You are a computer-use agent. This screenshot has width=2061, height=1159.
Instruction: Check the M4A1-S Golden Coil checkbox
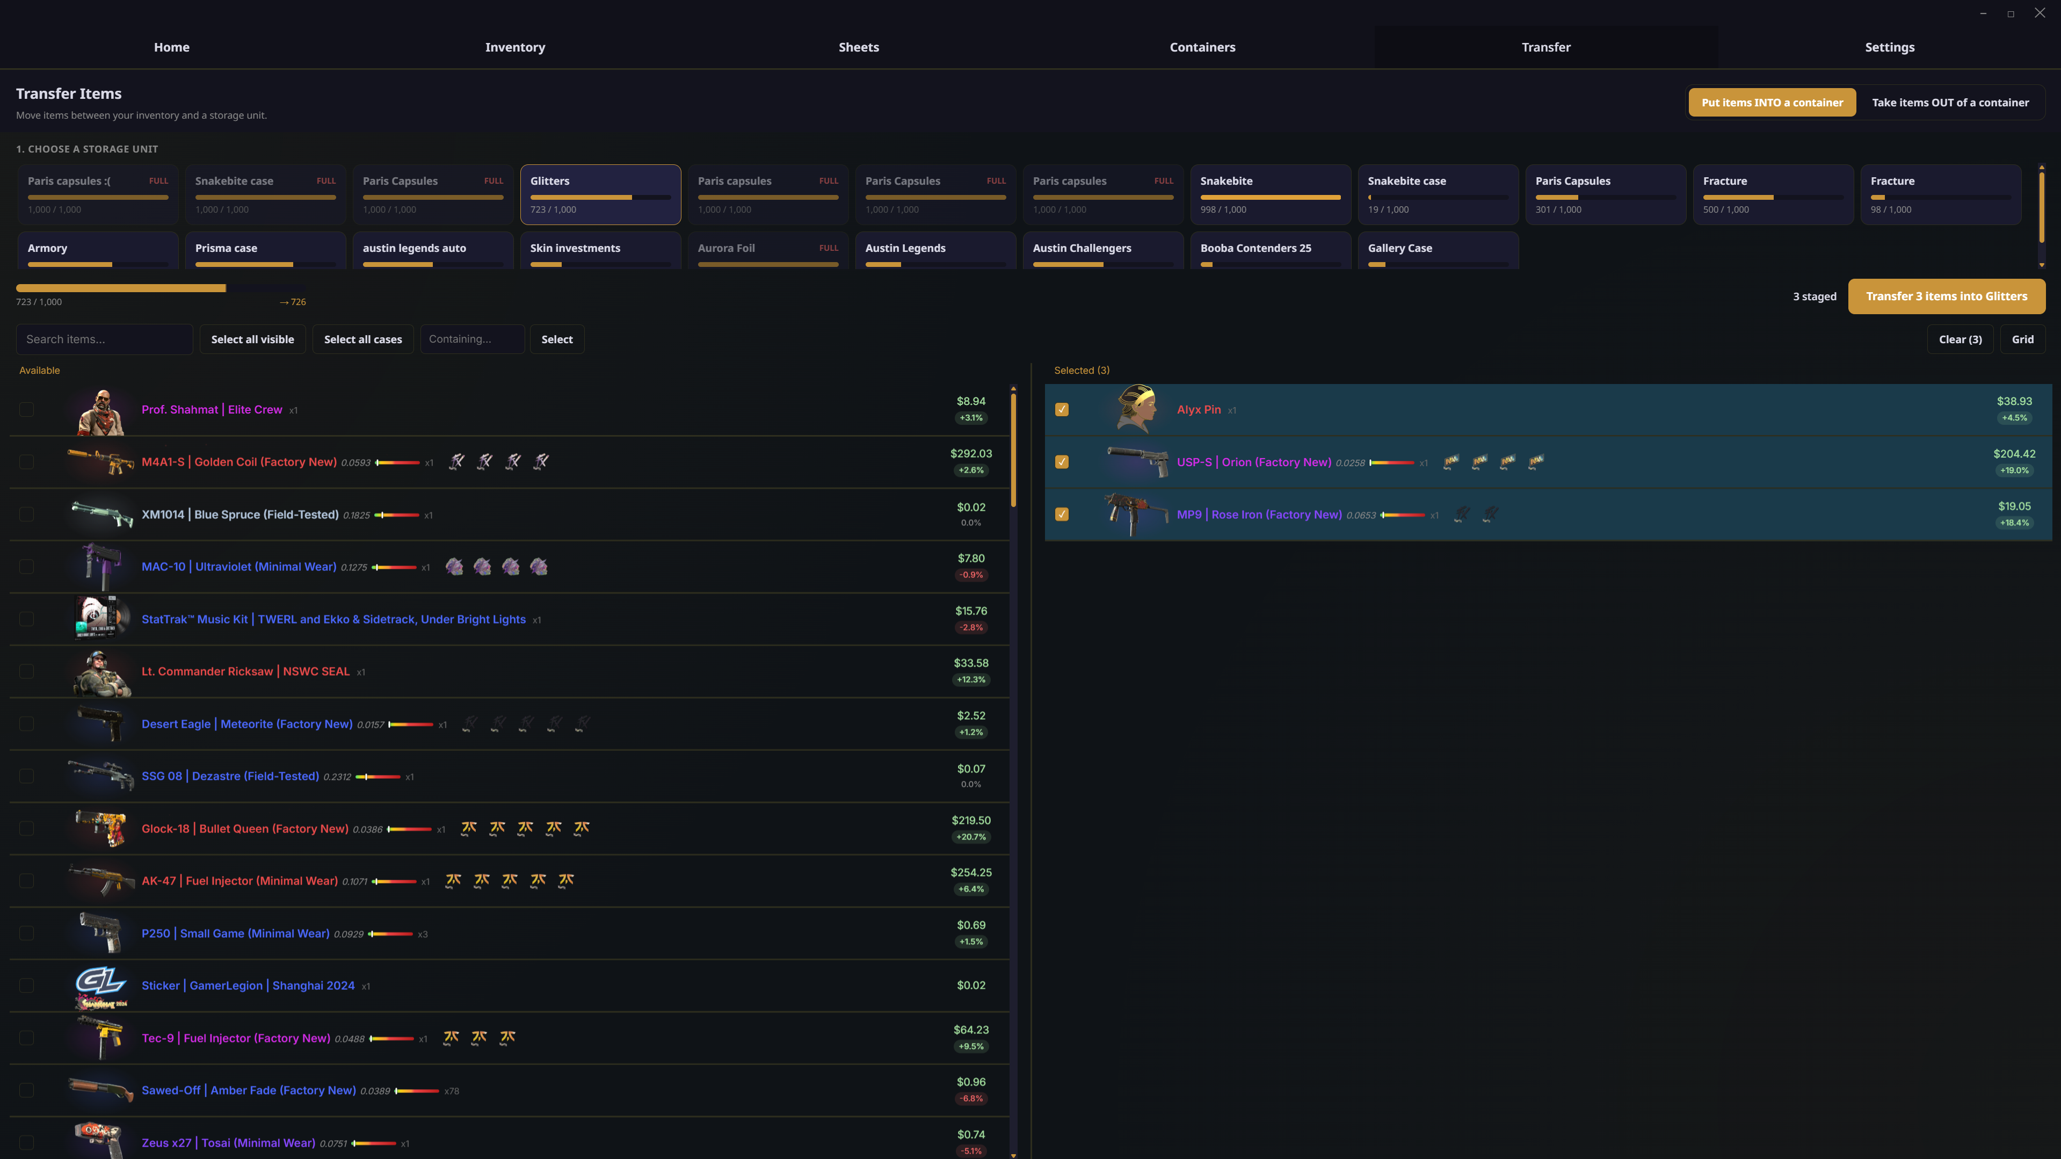tap(26, 462)
